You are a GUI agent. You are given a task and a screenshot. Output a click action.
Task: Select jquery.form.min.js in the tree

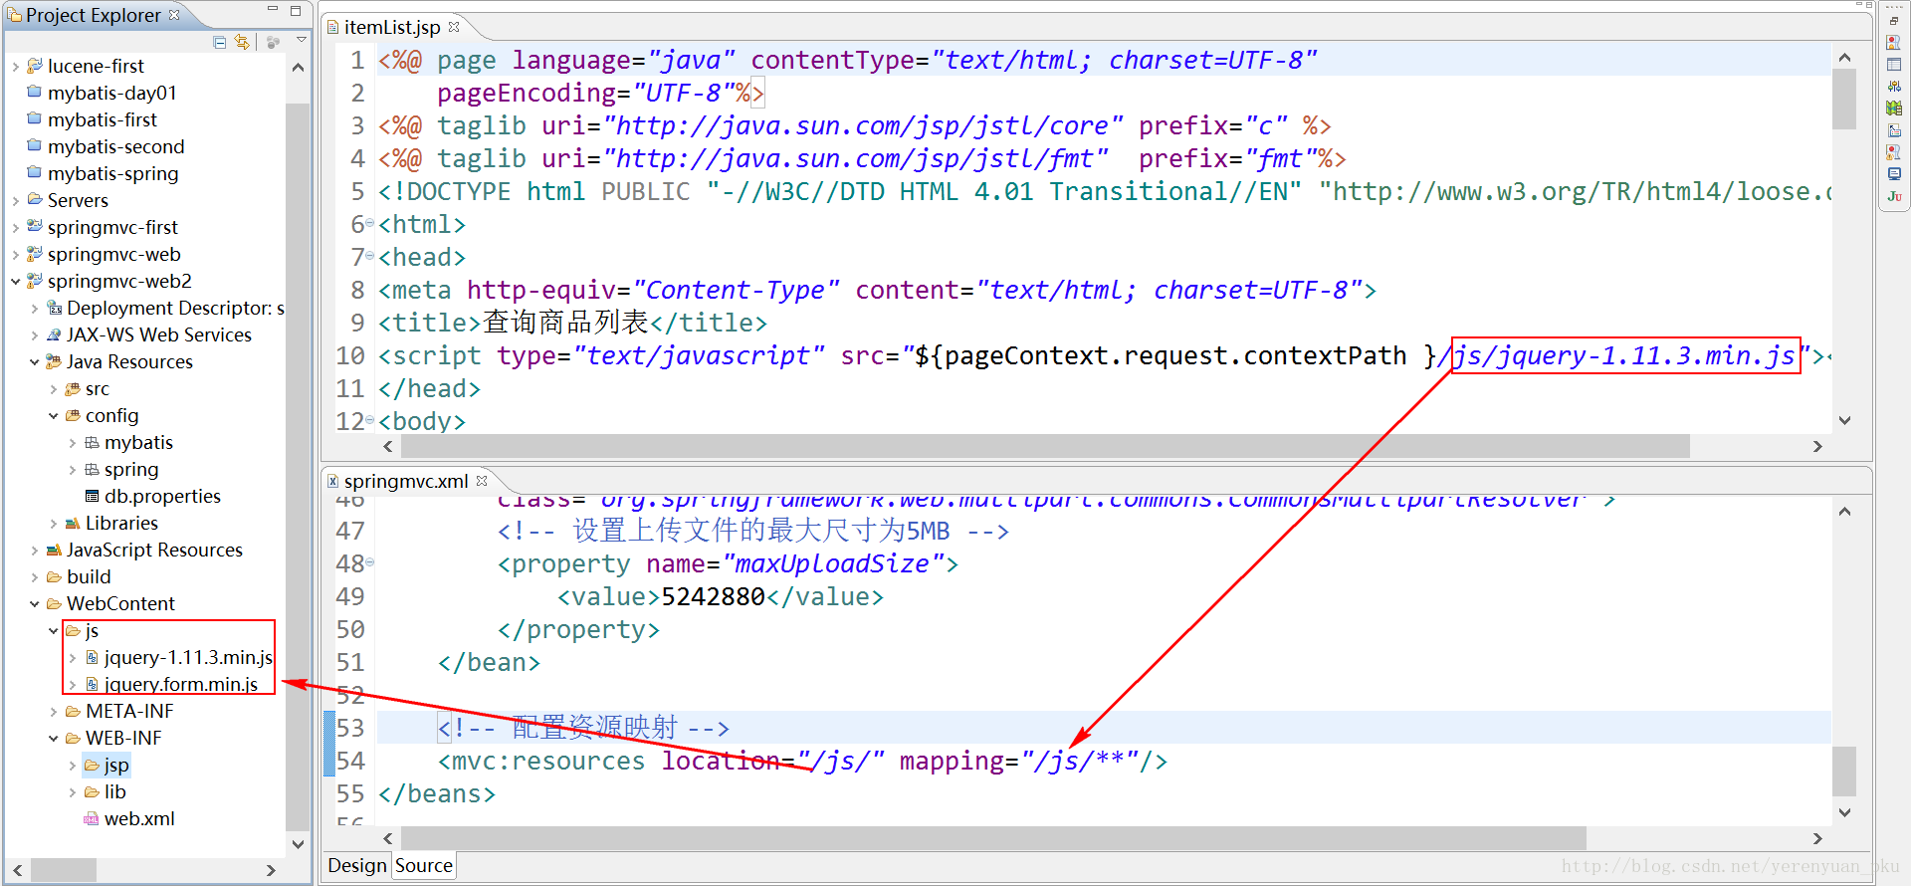click(181, 684)
